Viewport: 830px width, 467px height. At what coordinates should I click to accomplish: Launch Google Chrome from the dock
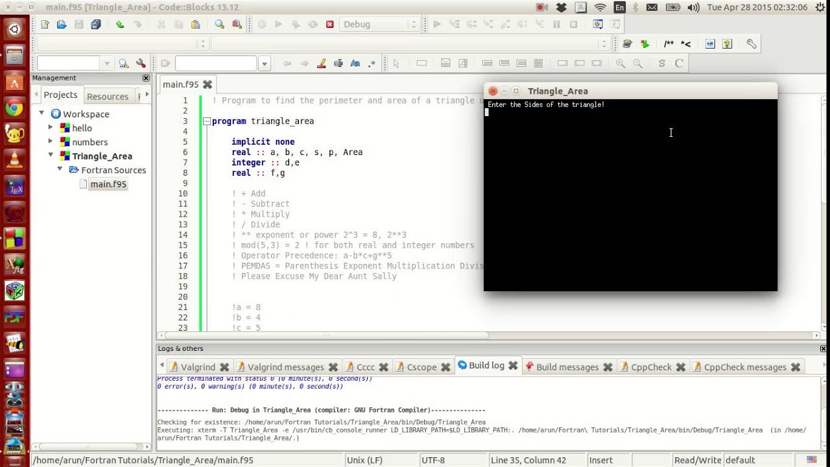click(x=14, y=108)
